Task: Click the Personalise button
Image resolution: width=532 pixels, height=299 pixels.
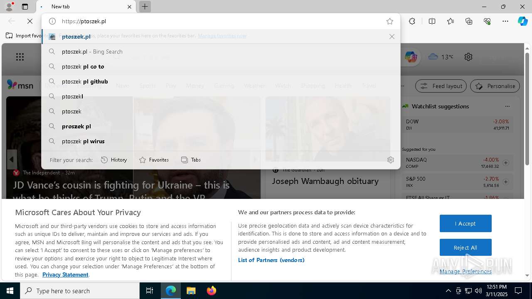Action: [x=495, y=86]
